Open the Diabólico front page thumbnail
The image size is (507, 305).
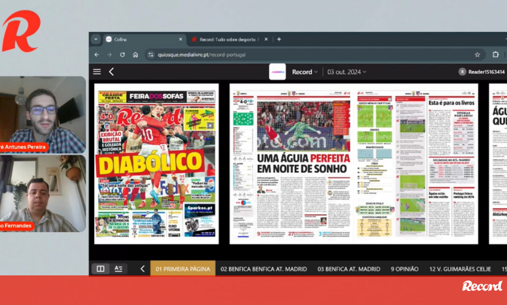click(x=156, y=164)
